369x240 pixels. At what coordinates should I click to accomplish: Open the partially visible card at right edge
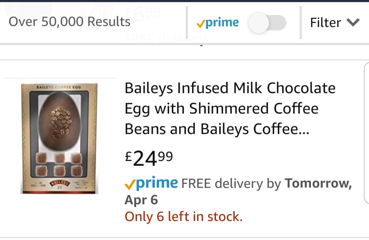click(366, 133)
